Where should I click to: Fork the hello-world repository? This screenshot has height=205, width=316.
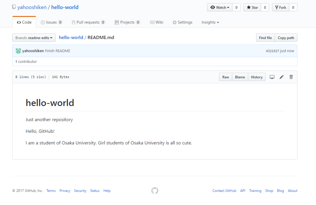coord(281,7)
